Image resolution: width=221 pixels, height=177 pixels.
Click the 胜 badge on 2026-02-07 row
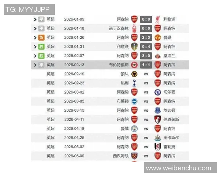[41, 56]
